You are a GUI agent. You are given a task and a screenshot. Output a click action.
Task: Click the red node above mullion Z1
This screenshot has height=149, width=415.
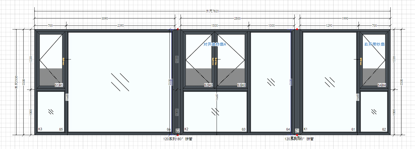297,29
